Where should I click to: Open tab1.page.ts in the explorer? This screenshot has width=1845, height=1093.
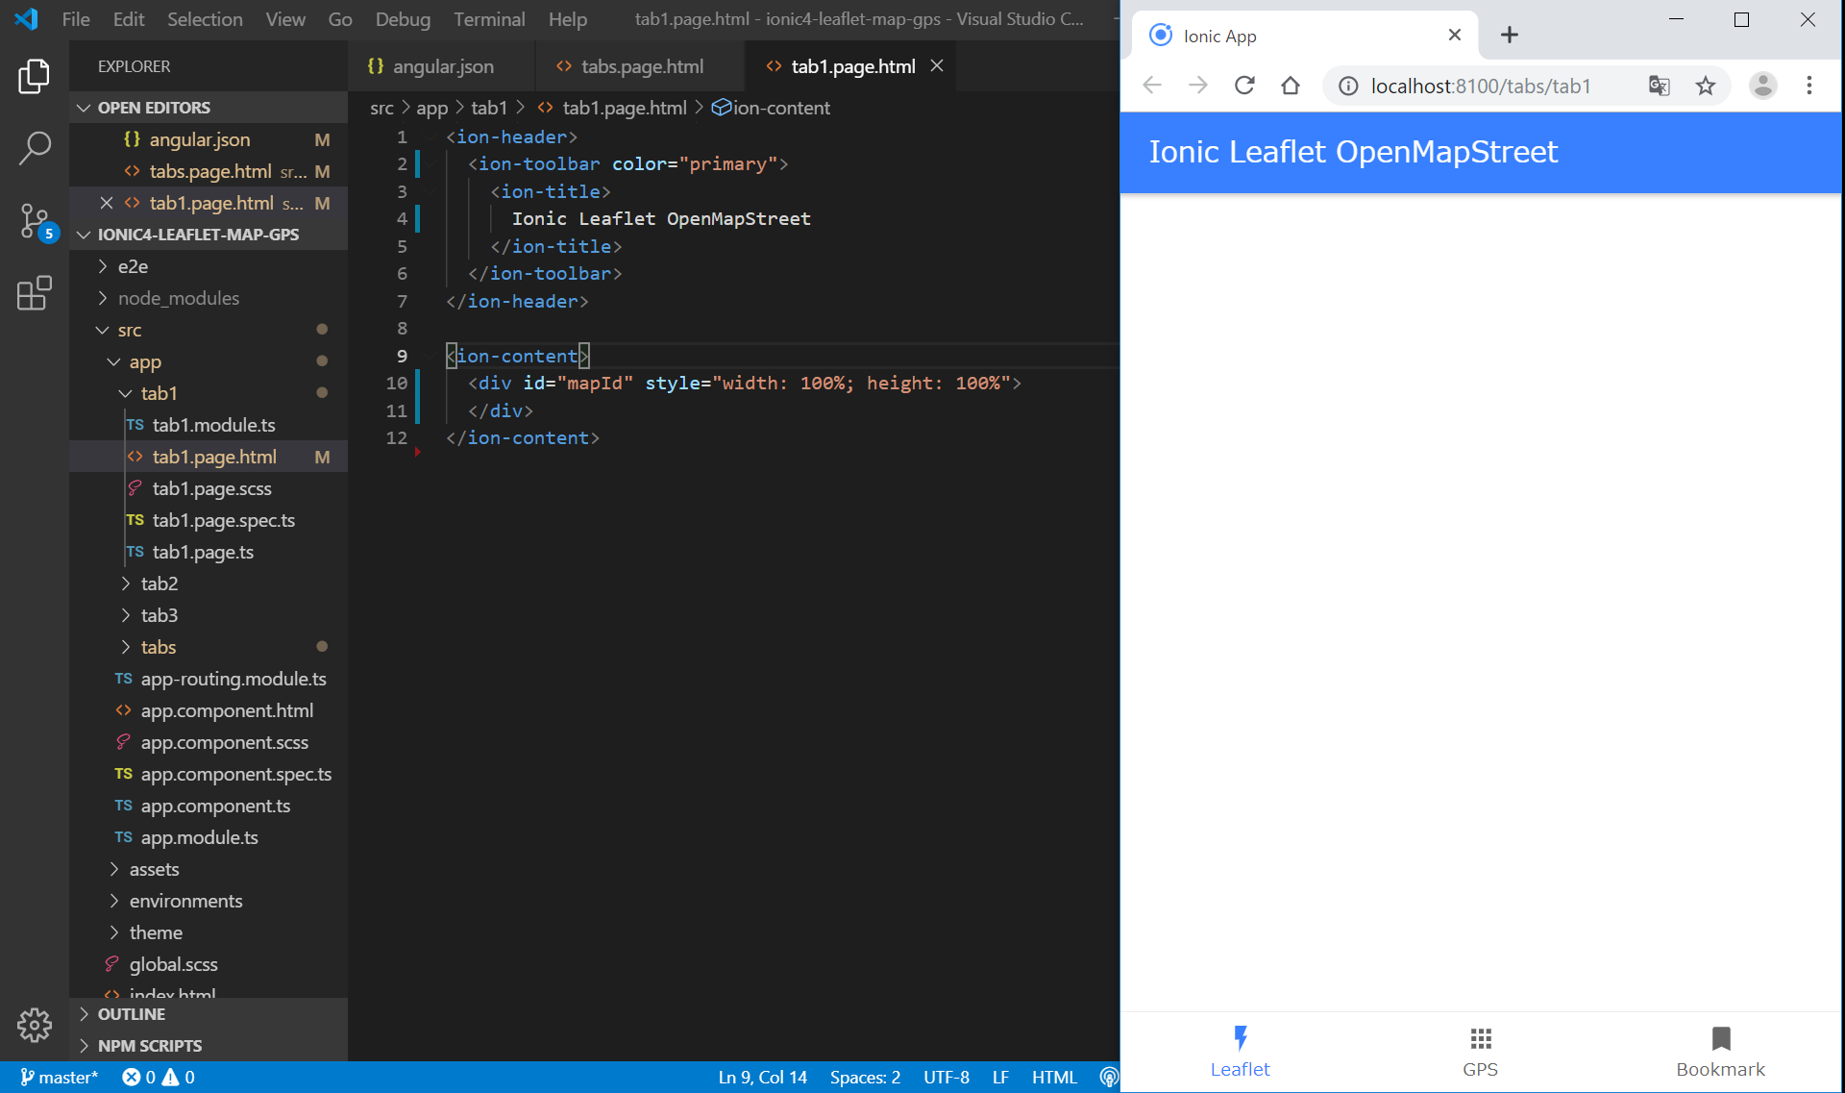[203, 552]
